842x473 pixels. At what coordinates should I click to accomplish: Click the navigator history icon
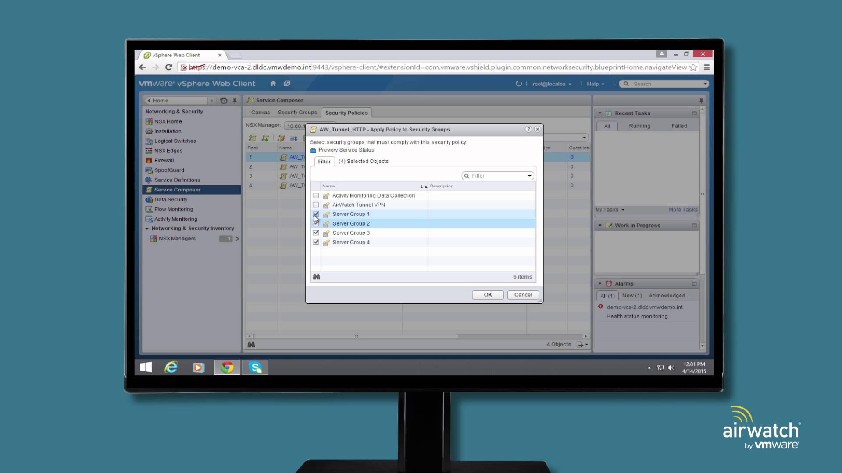[224, 101]
